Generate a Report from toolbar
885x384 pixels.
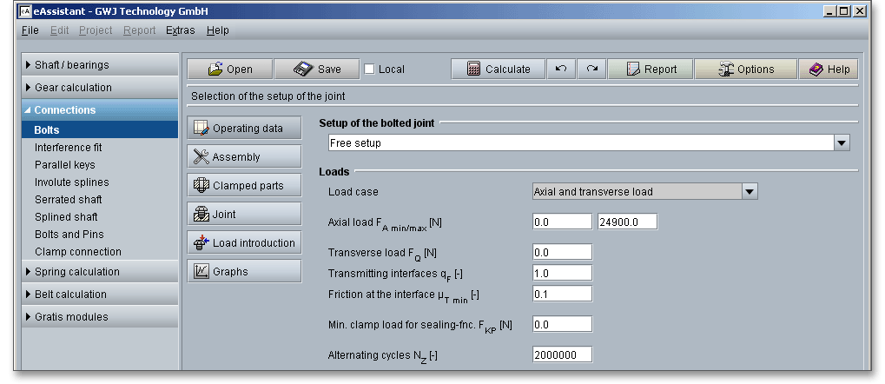click(651, 70)
